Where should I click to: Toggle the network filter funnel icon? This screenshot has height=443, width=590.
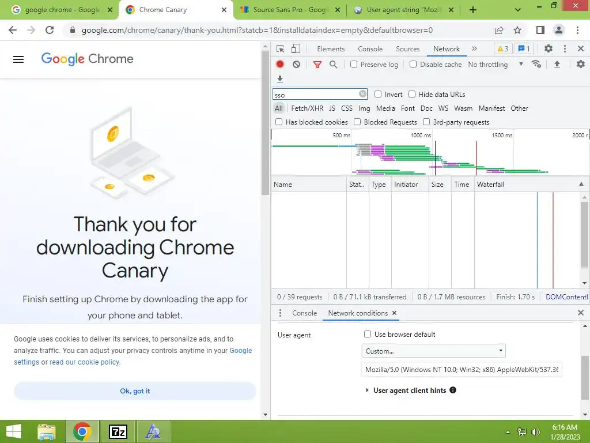coord(317,65)
